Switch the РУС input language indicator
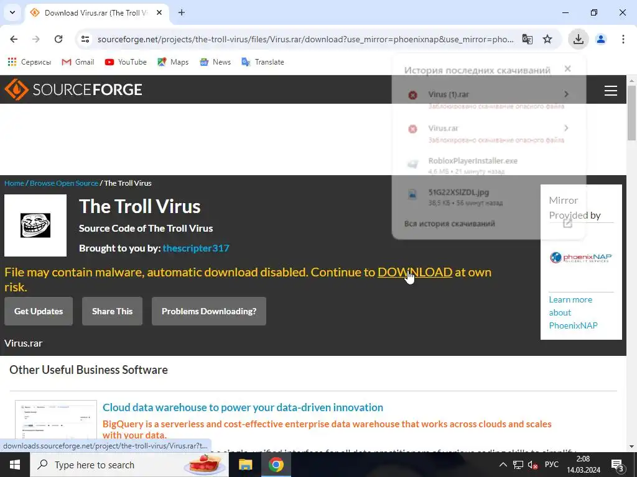 [551, 465]
